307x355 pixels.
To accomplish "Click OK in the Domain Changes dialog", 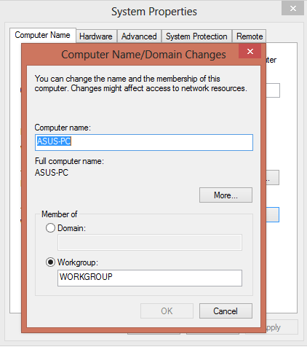I will 167,311.
